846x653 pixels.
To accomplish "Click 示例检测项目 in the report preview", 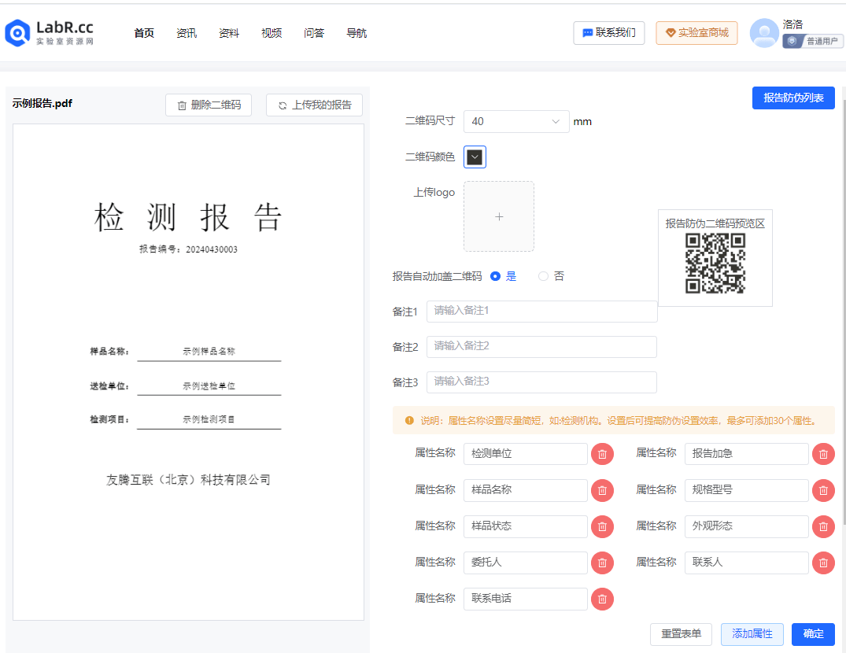I will click(209, 419).
